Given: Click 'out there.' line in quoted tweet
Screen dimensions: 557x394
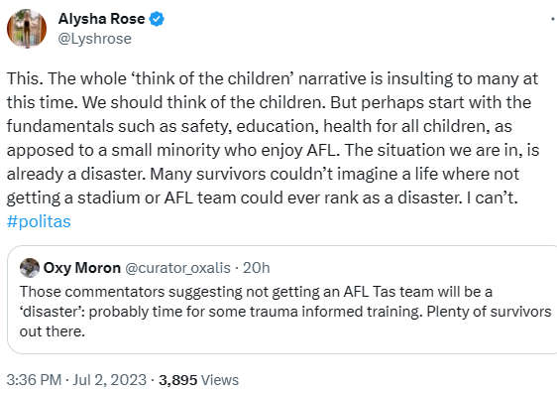Looking at the screenshot, I should pos(53,331).
